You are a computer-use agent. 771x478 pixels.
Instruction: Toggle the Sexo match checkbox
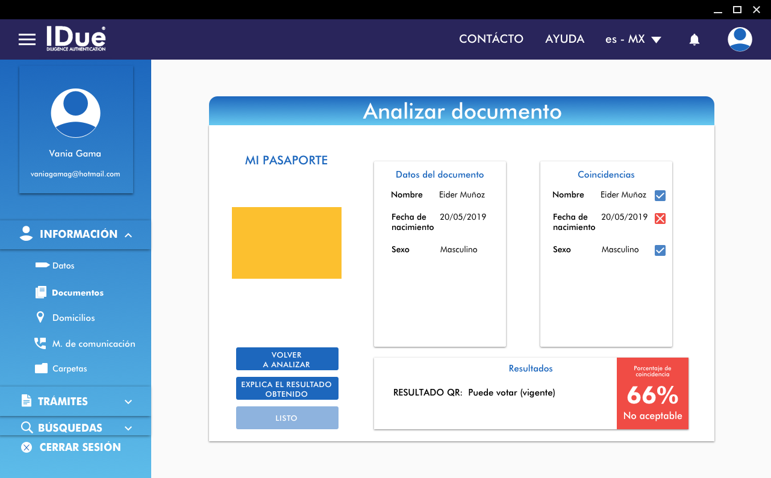pos(660,250)
